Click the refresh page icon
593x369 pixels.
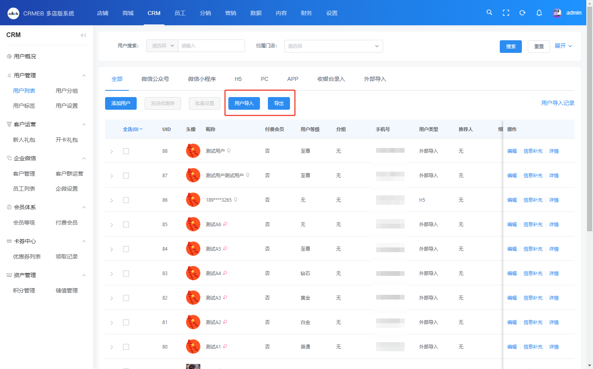[522, 13]
